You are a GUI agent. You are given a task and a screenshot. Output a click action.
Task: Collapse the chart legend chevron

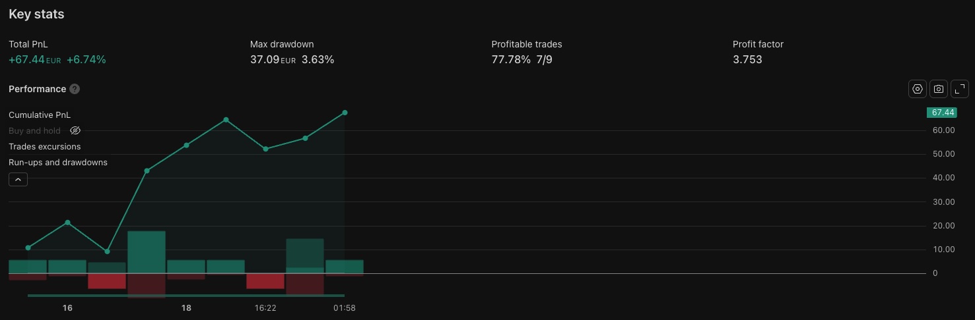click(18, 179)
